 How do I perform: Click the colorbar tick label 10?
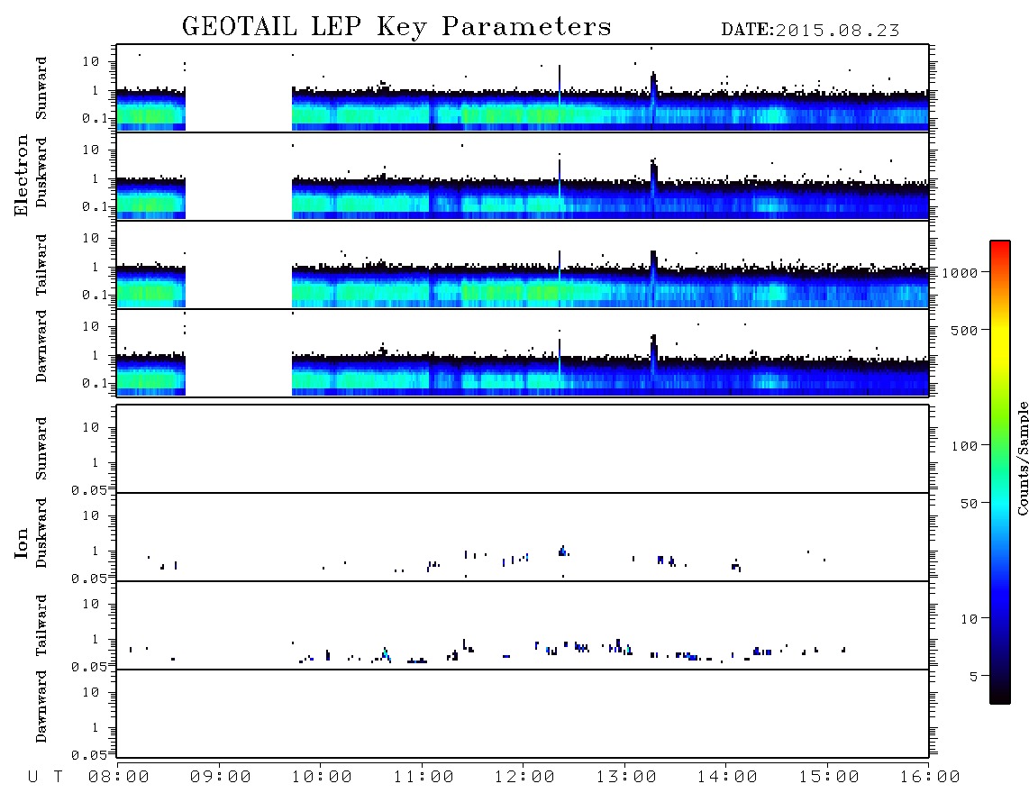(970, 619)
